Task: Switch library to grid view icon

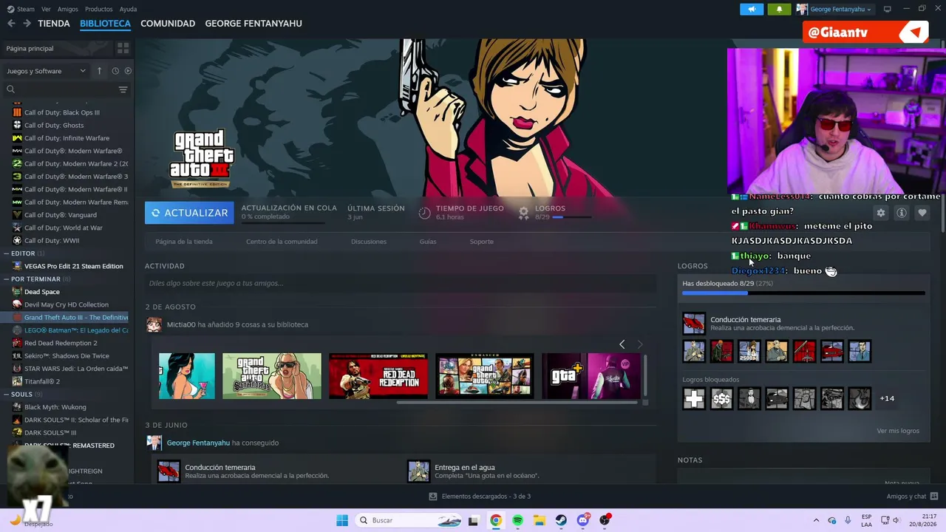Action: coord(123,48)
